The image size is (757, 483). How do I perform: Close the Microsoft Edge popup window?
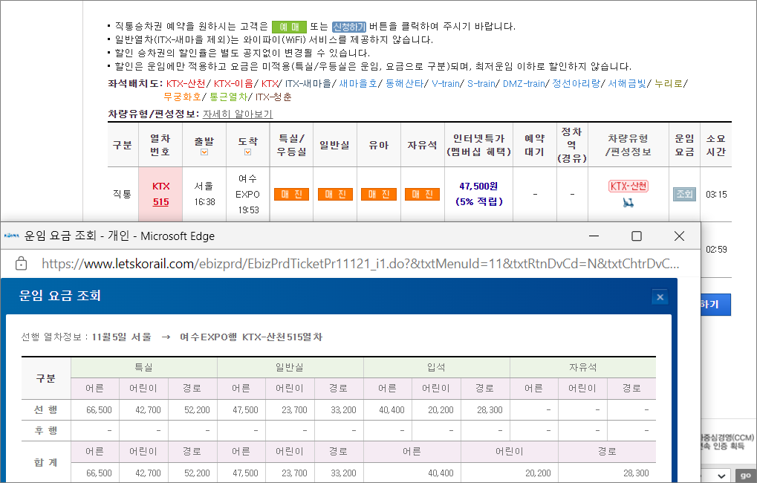tap(679, 236)
